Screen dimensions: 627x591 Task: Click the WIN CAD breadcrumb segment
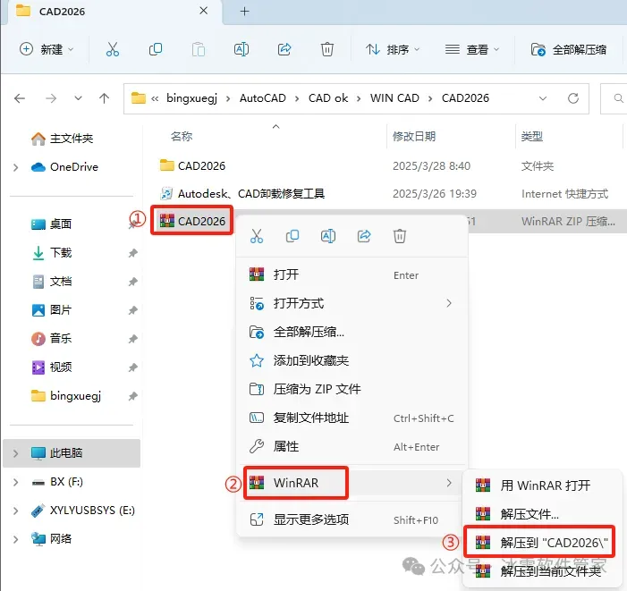394,98
